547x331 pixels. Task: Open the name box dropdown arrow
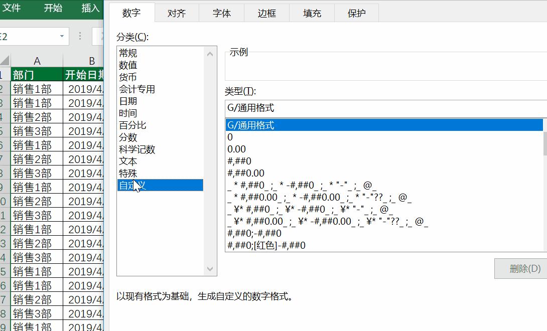(63, 36)
